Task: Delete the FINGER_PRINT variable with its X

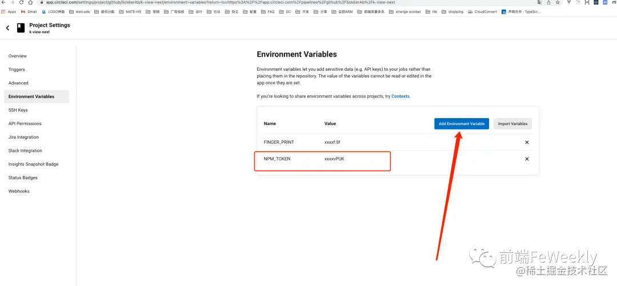Action: coord(527,142)
